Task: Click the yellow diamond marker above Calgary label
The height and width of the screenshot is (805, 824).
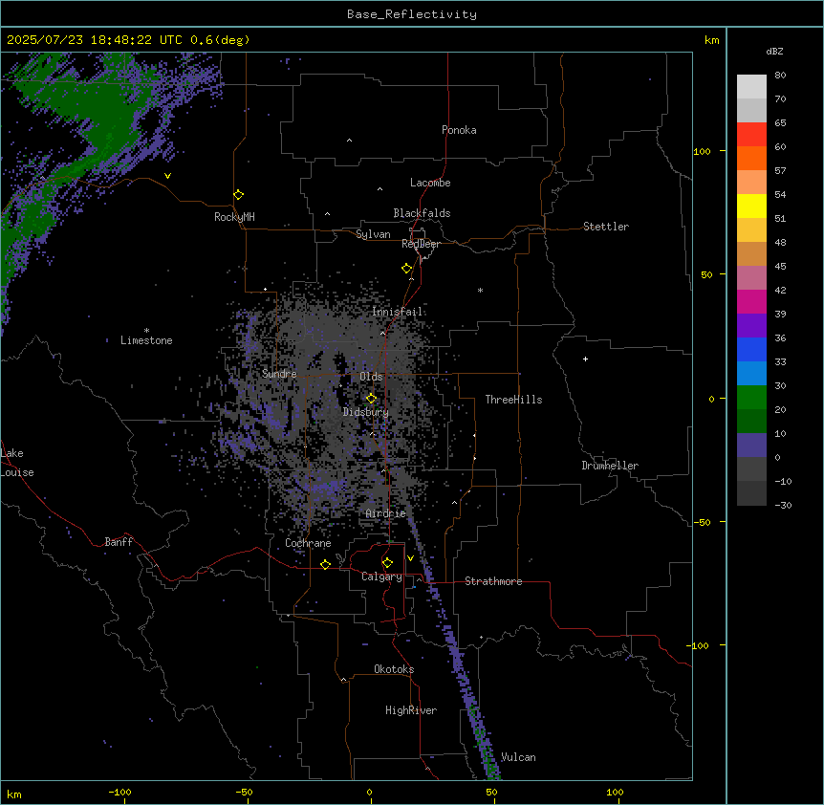Action: [x=387, y=563]
